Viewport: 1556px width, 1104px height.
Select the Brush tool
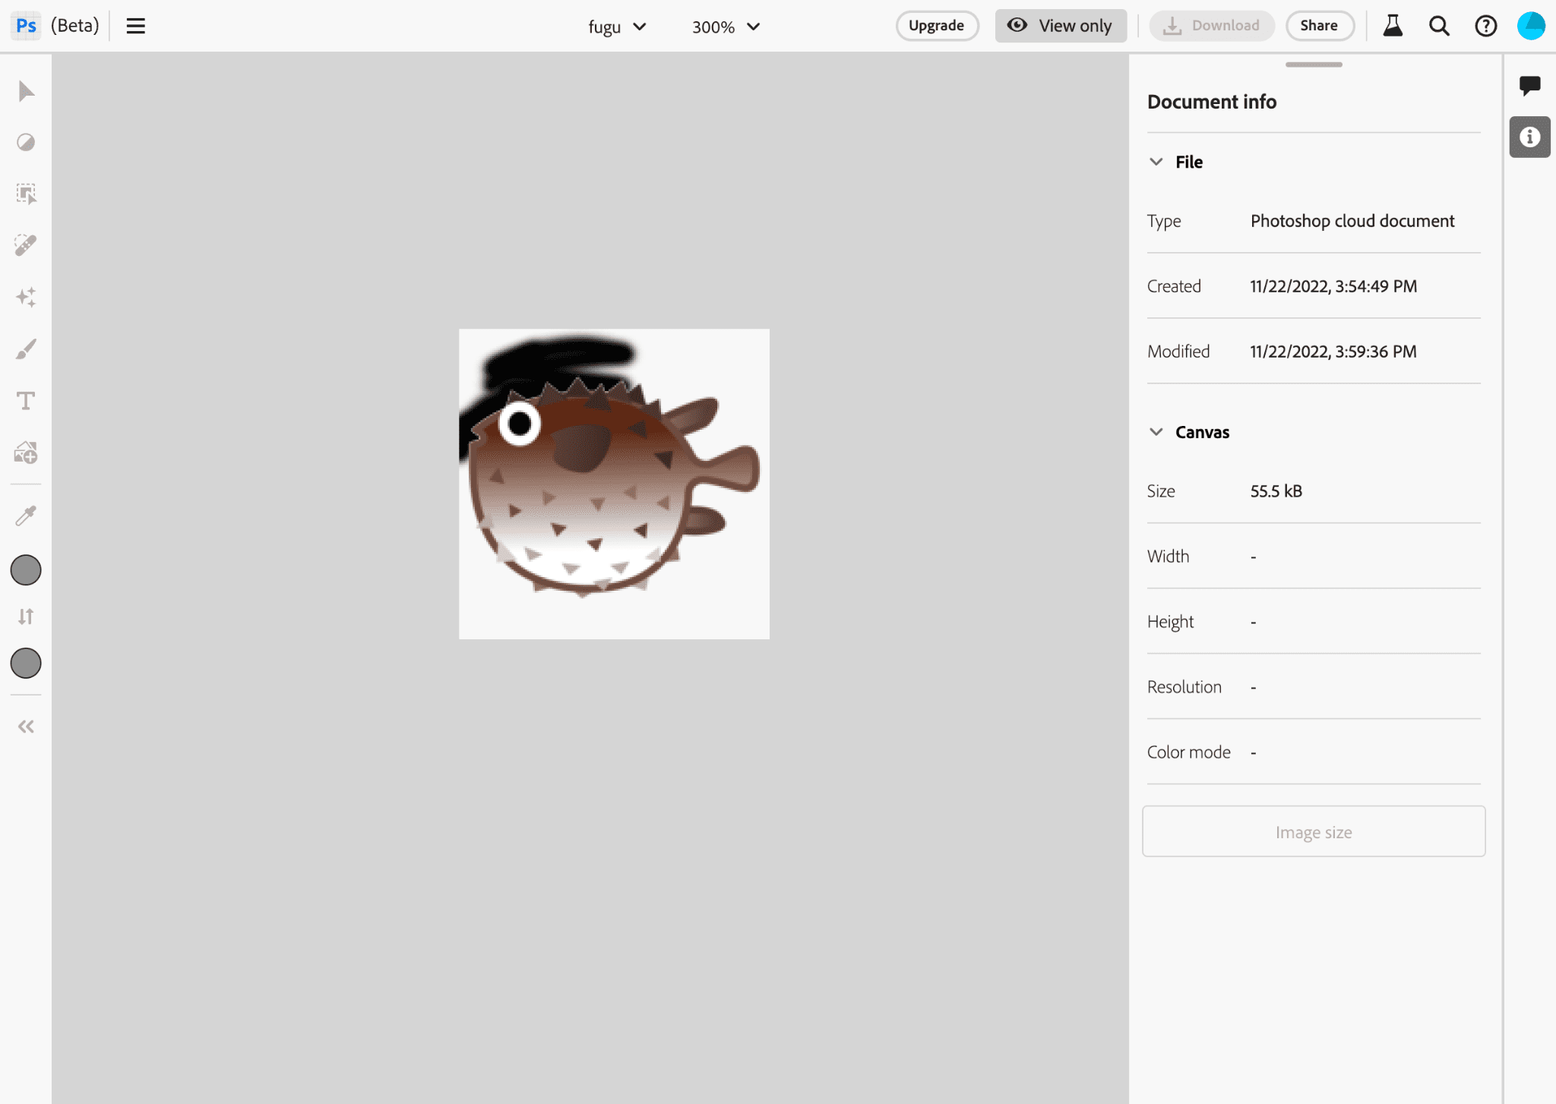point(27,349)
